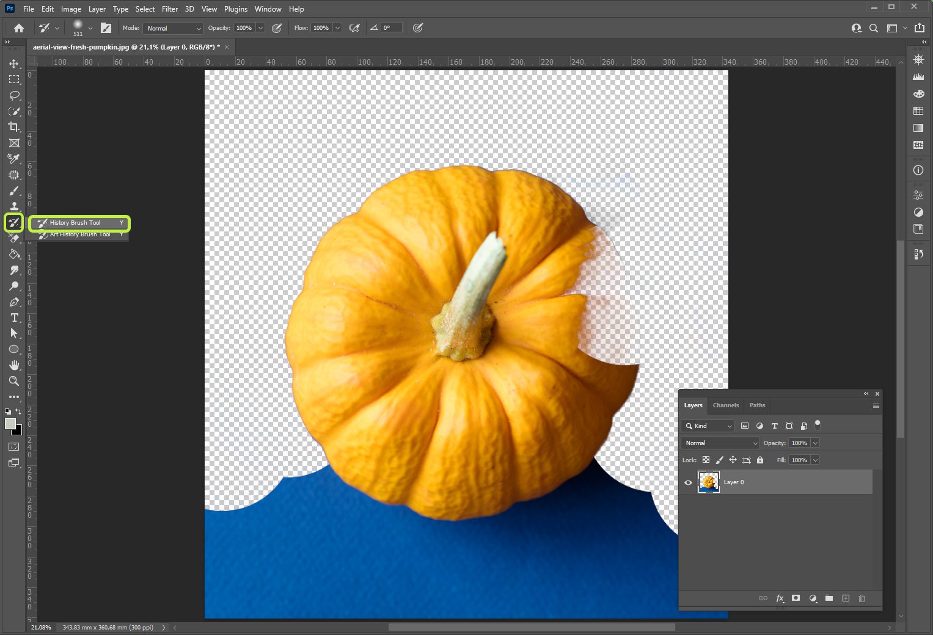Image resolution: width=933 pixels, height=635 pixels.
Task: Open the layer blend mode dropdown
Action: [720, 443]
